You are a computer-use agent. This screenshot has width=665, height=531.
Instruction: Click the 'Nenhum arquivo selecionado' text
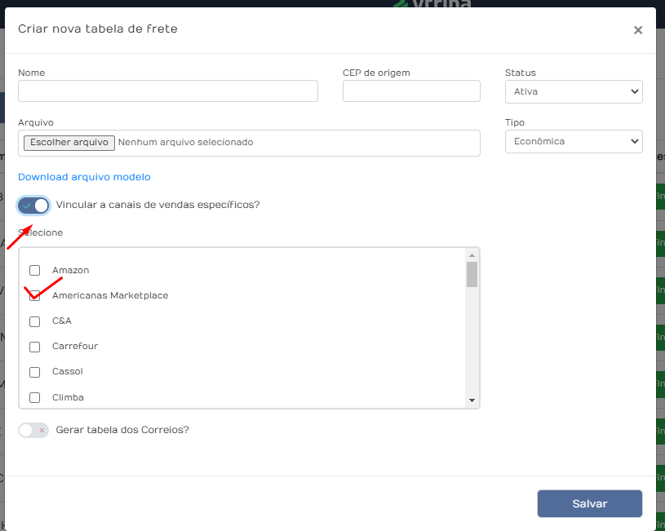186,143
